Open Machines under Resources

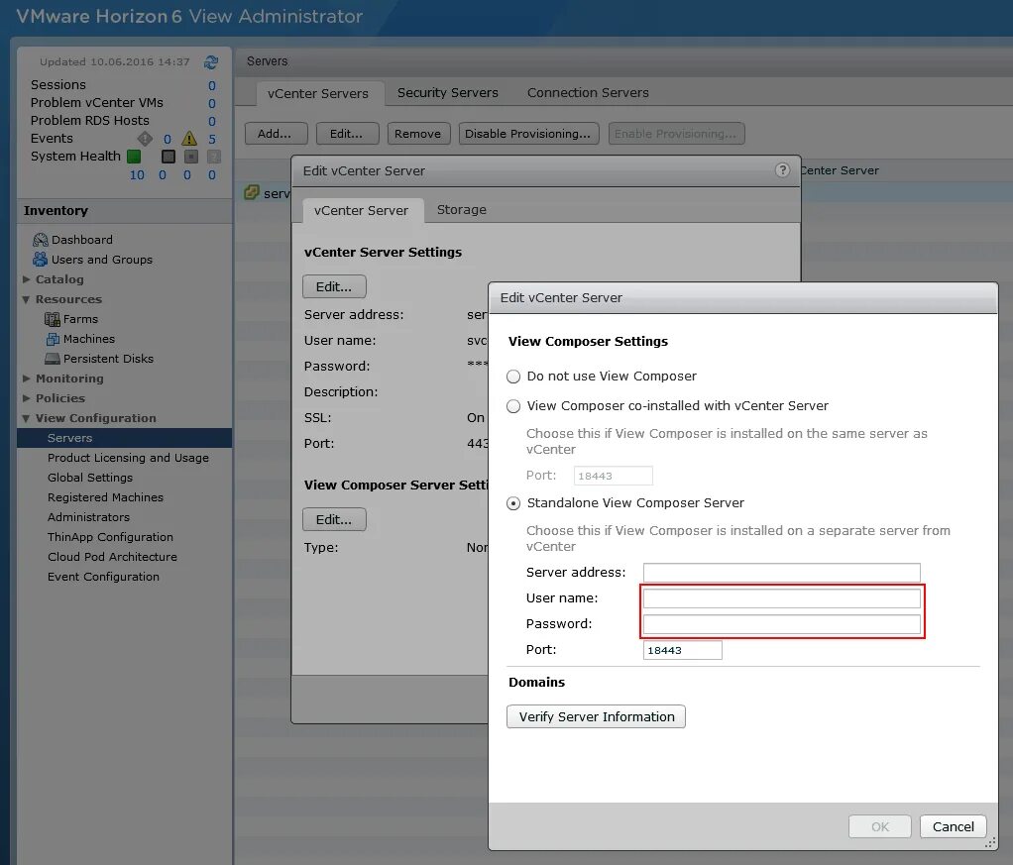[x=89, y=339]
